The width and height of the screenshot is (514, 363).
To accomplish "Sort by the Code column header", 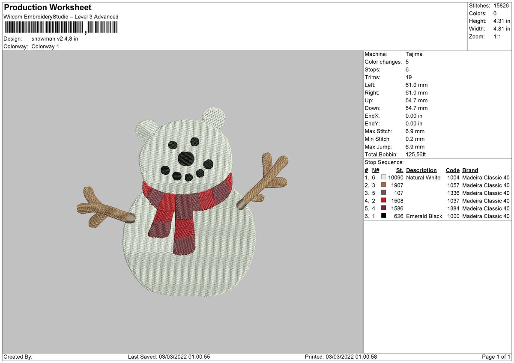I will (453, 170).
